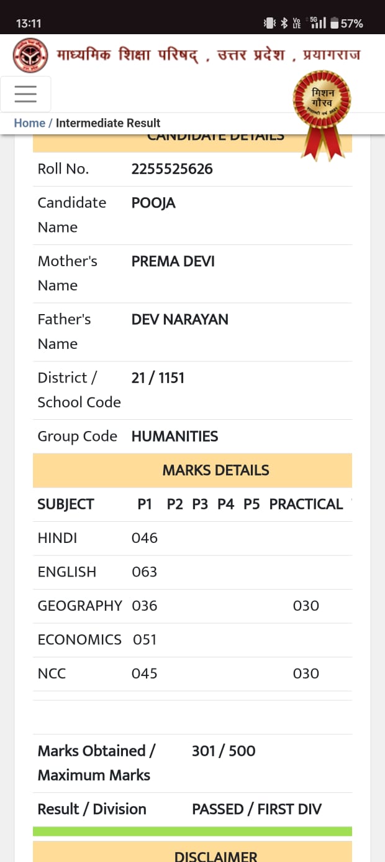Tap the NCC practical marks 030

(x=306, y=674)
